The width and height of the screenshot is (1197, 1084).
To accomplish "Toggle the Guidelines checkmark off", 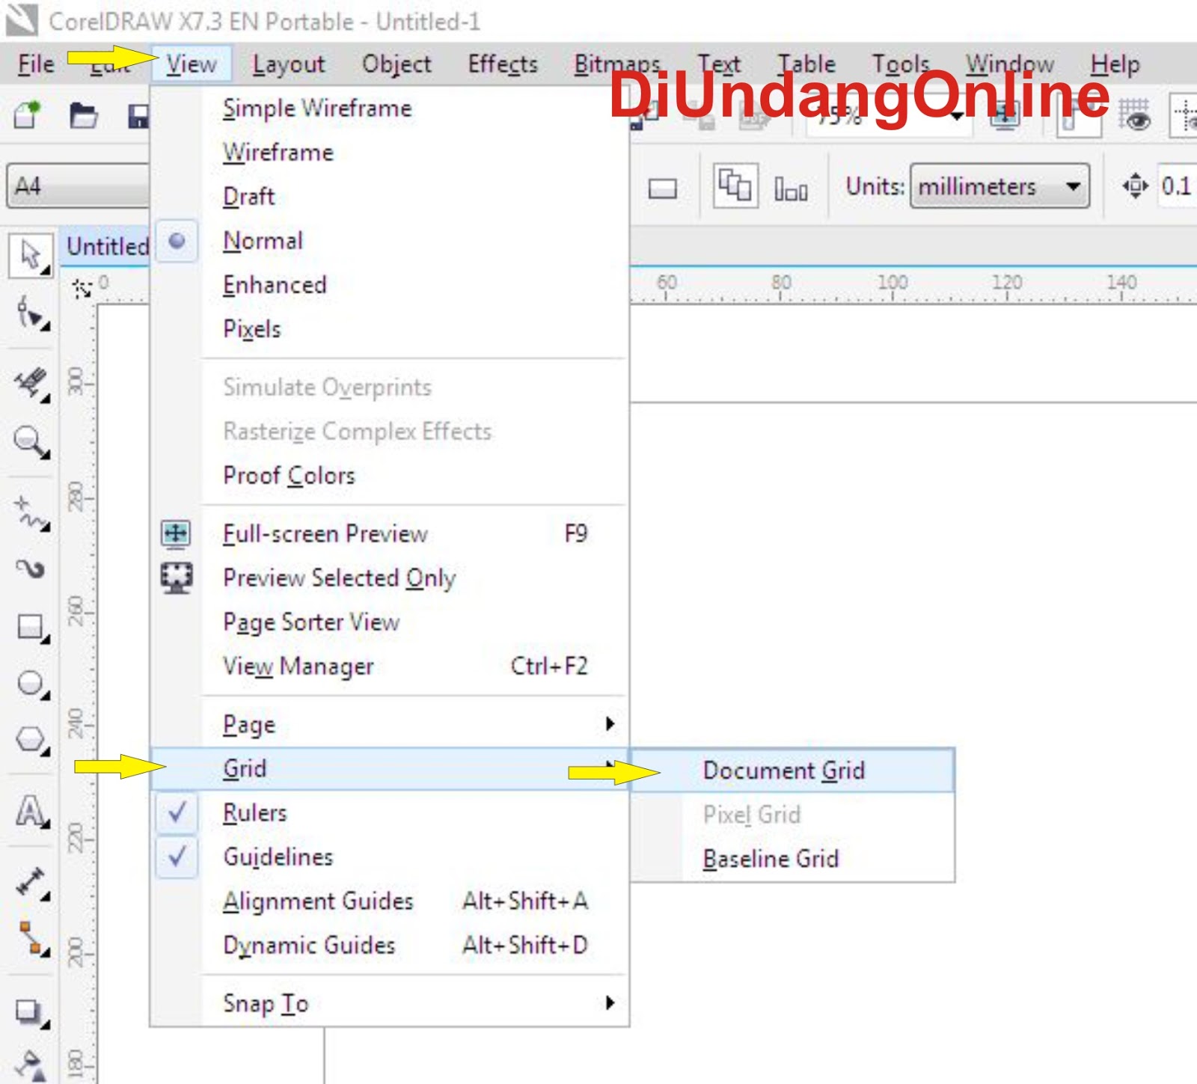I will (178, 857).
